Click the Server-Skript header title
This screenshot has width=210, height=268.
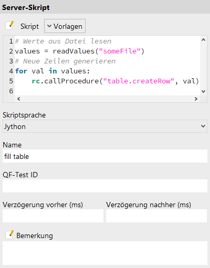(26, 7)
